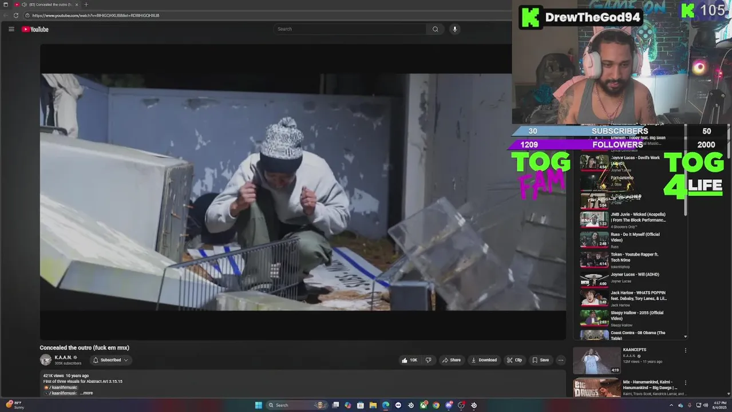Expand the Subscribed notification dropdown

111,360
